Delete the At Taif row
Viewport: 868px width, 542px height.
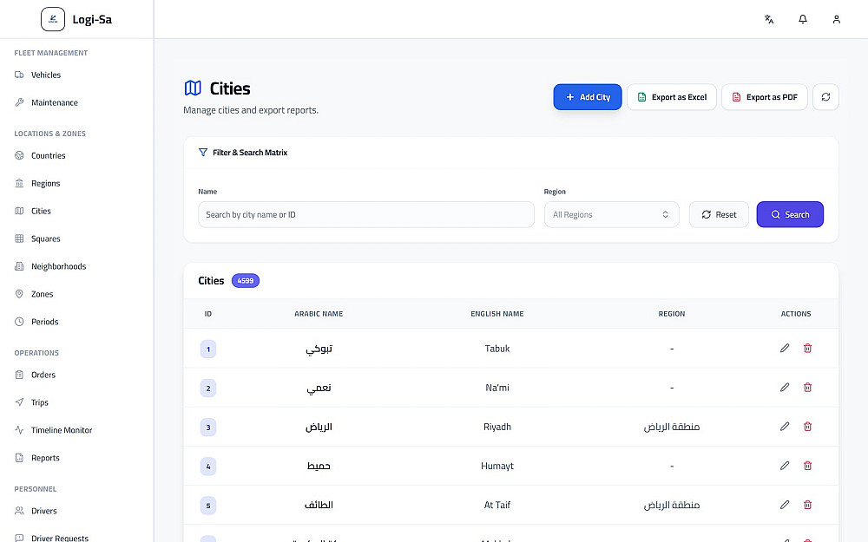807,505
